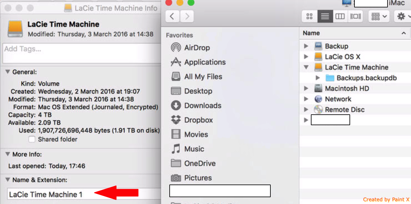Collapse the LaCie Time Machine row
The width and height of the screenshot is (411, 204).
point(306,67)
